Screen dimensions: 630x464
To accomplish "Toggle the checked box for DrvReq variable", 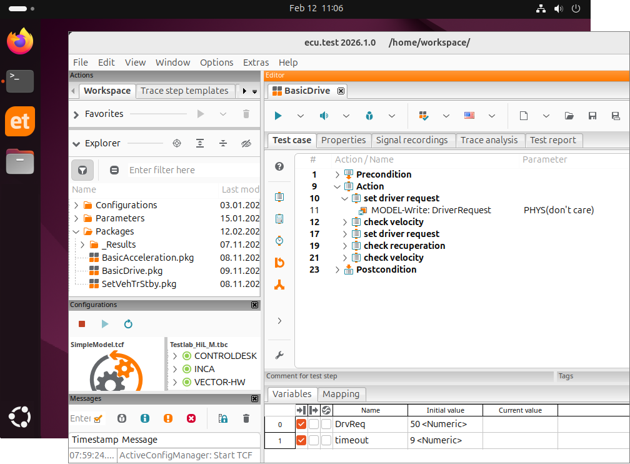I will click(301, 424).
